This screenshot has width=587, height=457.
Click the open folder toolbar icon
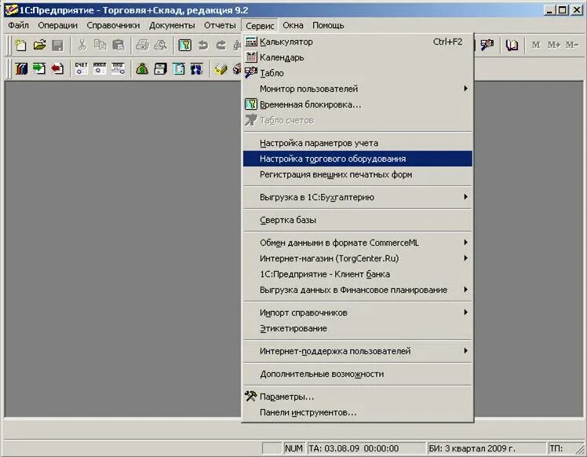[39, 46]
